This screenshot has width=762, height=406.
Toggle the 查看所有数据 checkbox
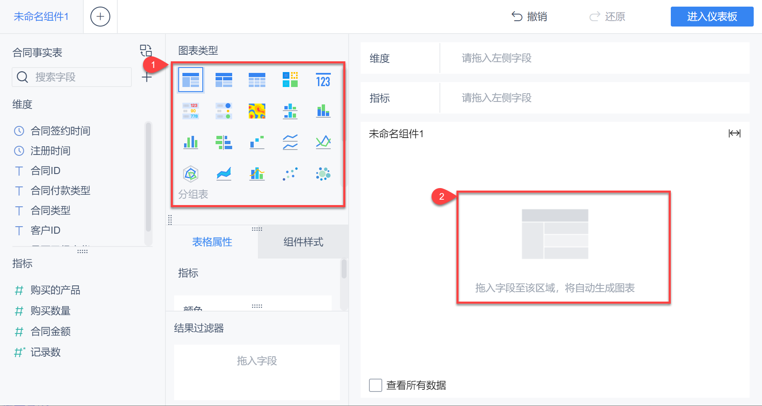point(376,385)
